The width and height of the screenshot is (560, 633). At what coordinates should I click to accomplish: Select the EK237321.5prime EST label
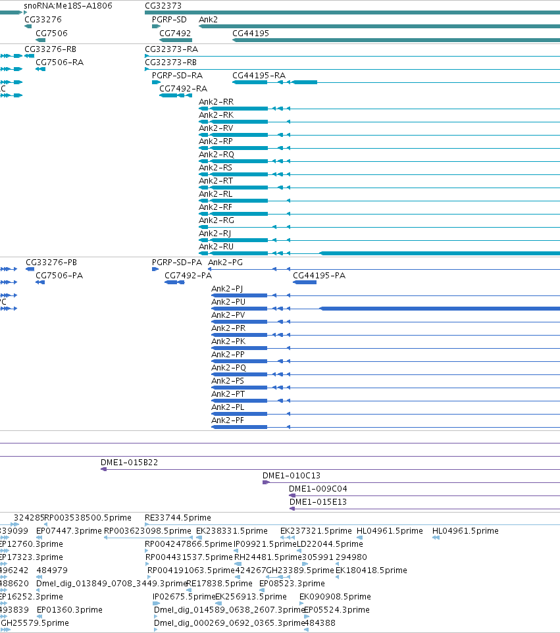pyautogui.click(x=316, y=531)
